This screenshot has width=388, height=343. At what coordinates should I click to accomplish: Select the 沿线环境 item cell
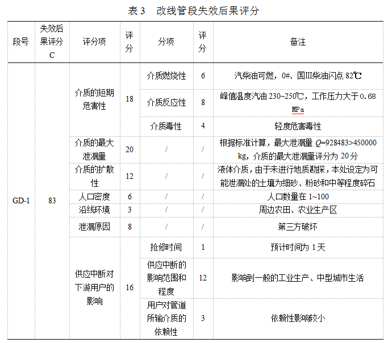click(94, 210)
